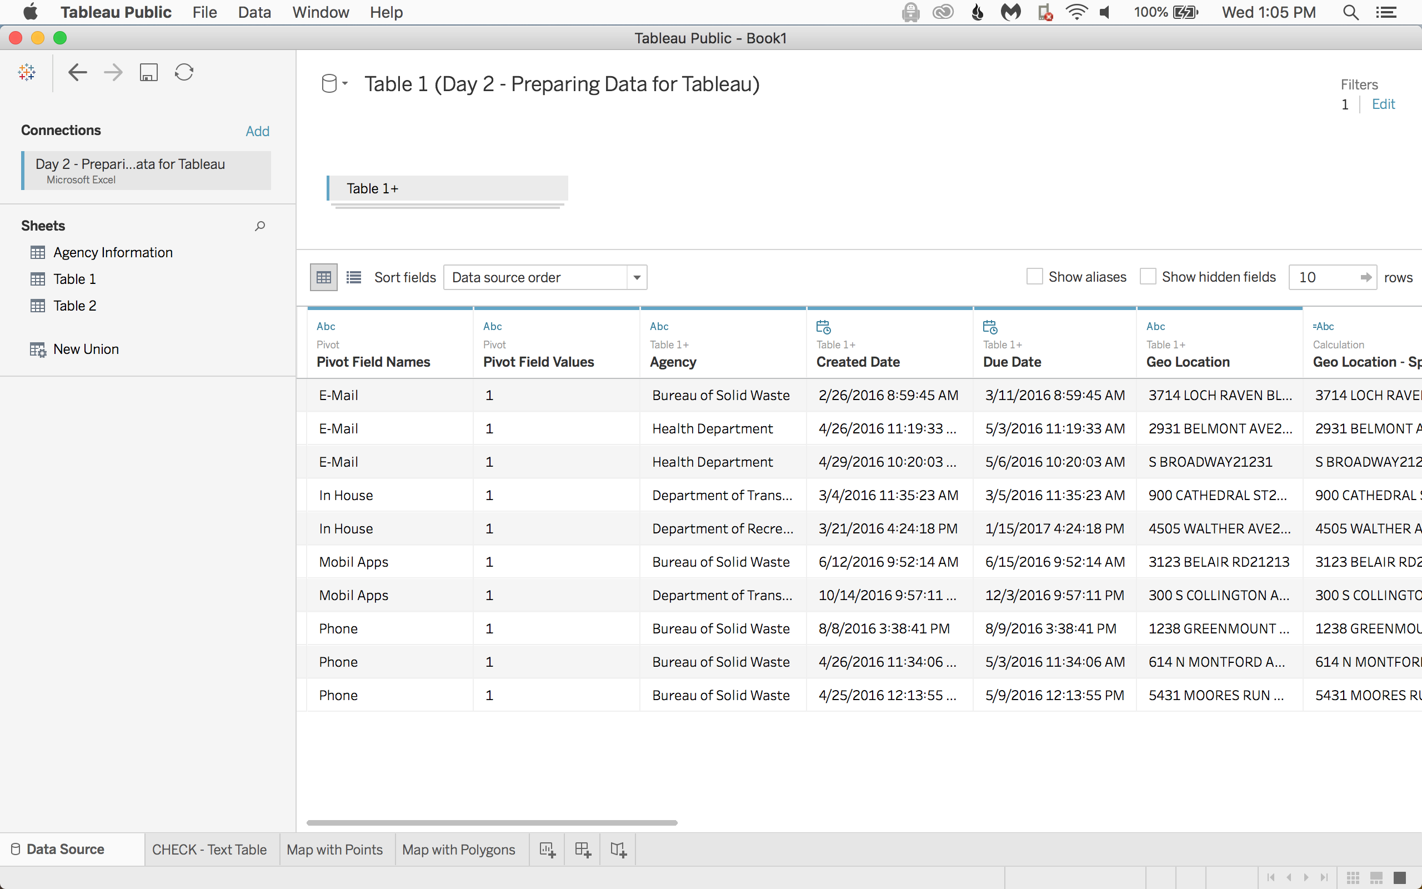
Task: Click the '1/15/2017 4:24:18 PM' due date cell
Action: tap(1055, 528)
